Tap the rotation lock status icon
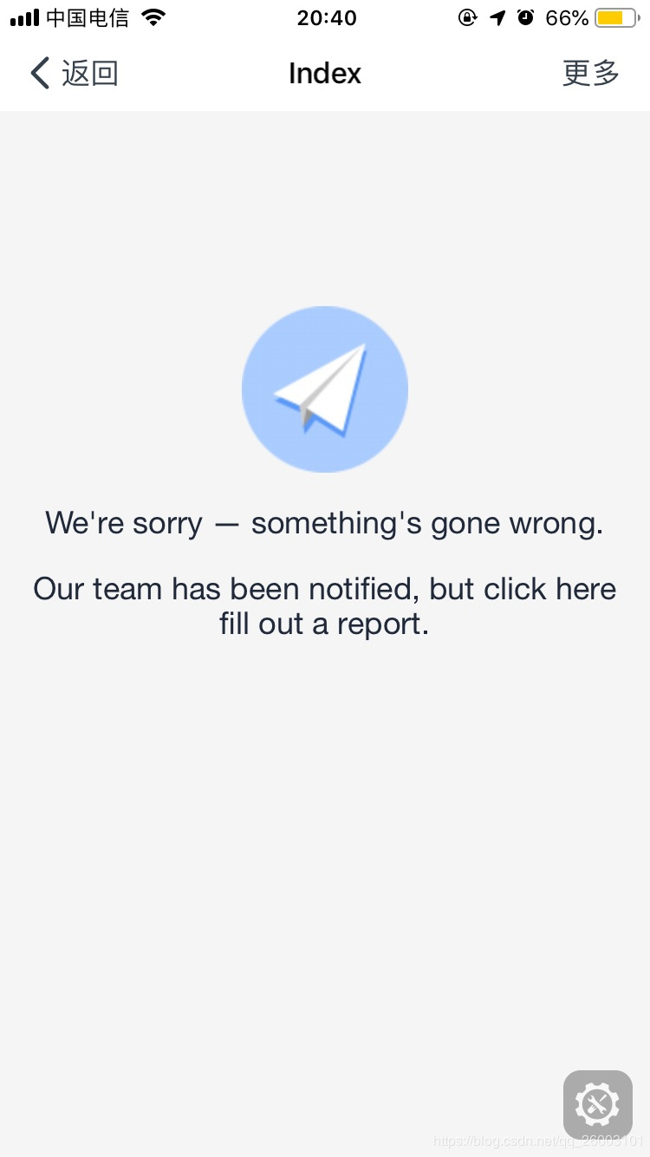The image size is (650, 1157). click(467, 17)
